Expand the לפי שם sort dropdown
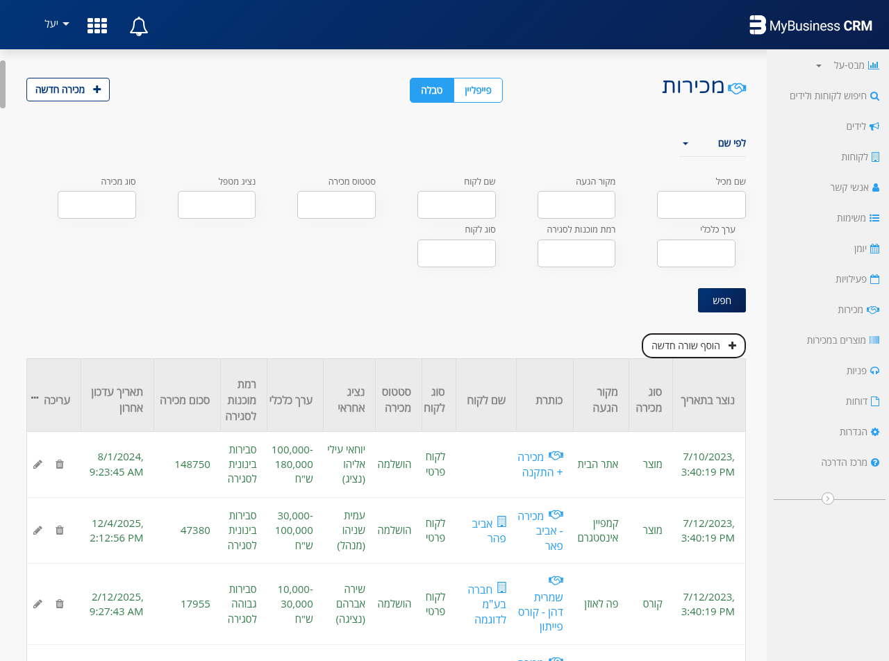The width and height of the screenshot is (889, 661). tap(713, 143)
